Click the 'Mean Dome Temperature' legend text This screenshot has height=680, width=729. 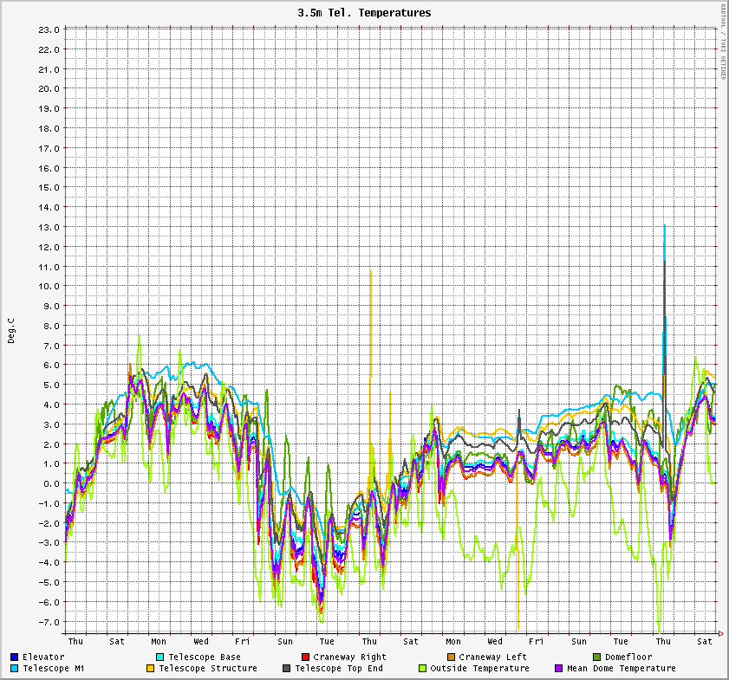point(621,669)
